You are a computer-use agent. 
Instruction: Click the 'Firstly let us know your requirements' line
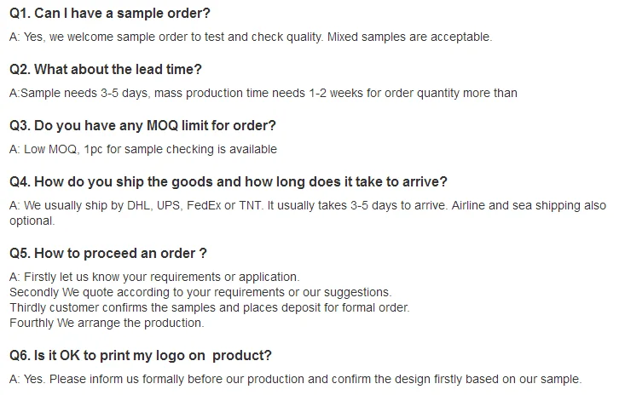(153, 277)
